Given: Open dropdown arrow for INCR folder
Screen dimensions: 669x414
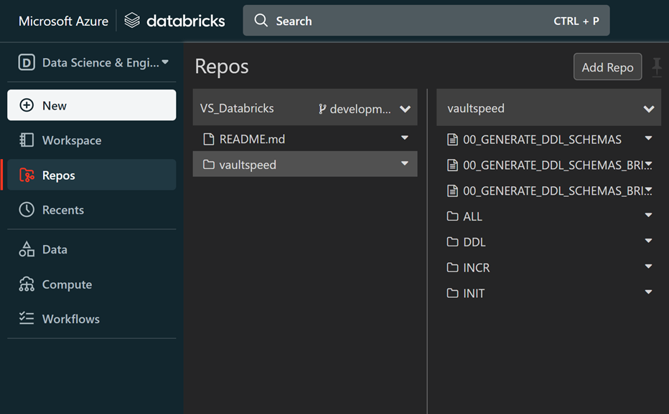Looking at the screenshot, I should pyautogui.click(x=649, y=267).
